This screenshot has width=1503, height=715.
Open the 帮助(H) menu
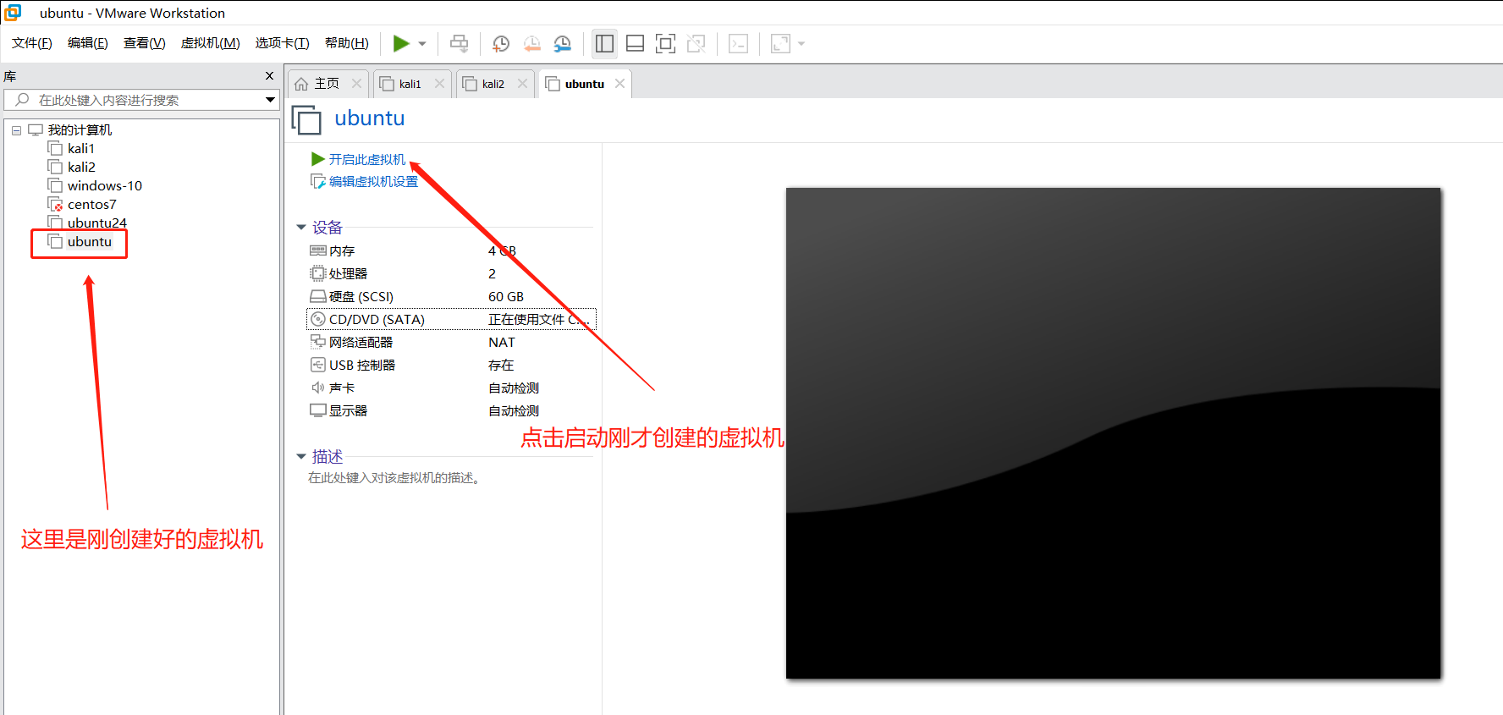(347, 43)
